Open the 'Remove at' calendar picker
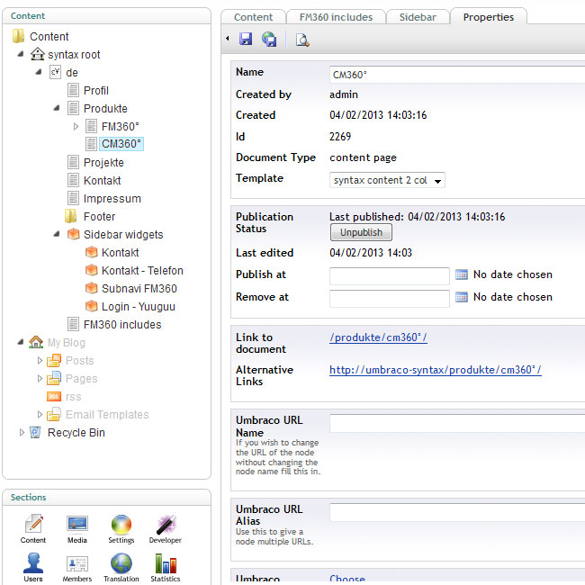 point(462,297)
